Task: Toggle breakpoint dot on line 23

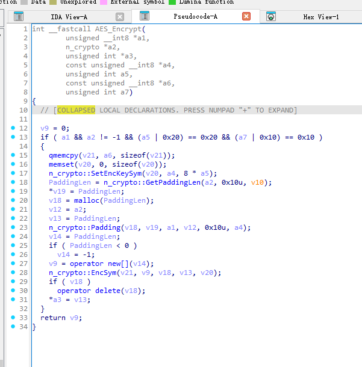Action: tap(13, 227)
